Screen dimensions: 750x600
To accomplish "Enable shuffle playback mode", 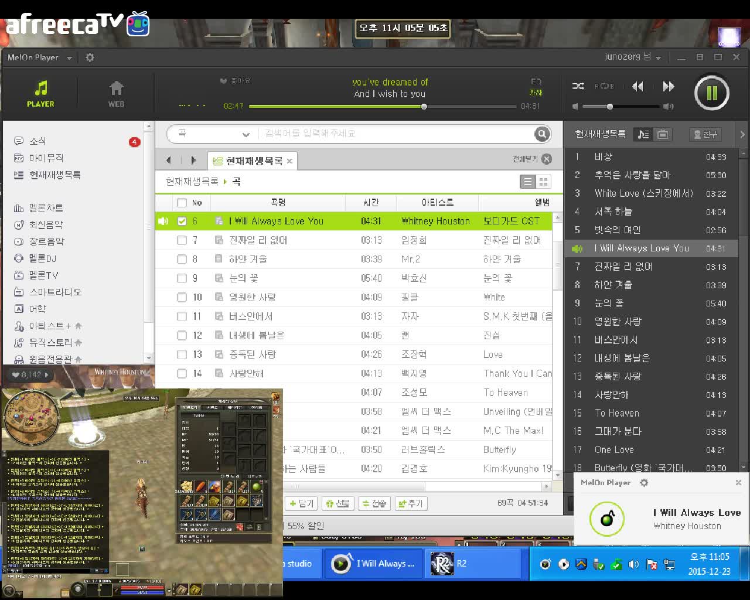I will coord(578,86).
